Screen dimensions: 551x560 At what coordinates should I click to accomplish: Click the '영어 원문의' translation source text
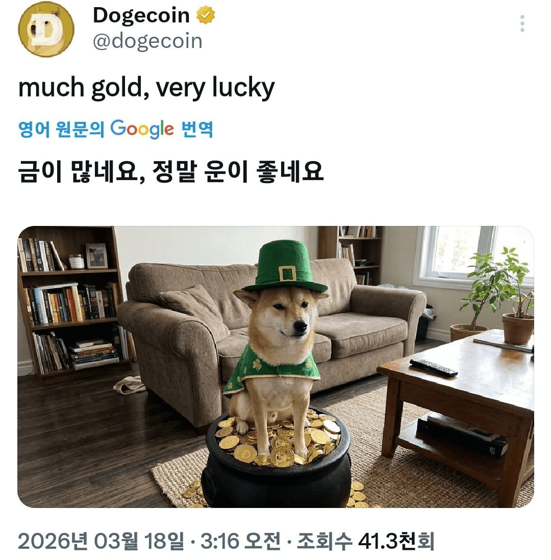click(x=61, y=129)
